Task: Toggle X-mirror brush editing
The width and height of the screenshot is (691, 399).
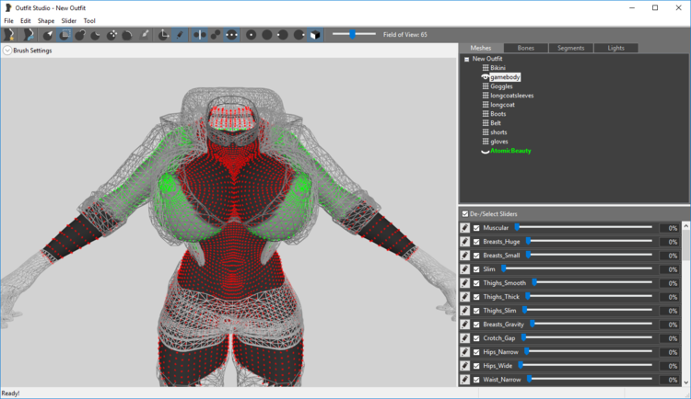Action: (x=200, y=35)
